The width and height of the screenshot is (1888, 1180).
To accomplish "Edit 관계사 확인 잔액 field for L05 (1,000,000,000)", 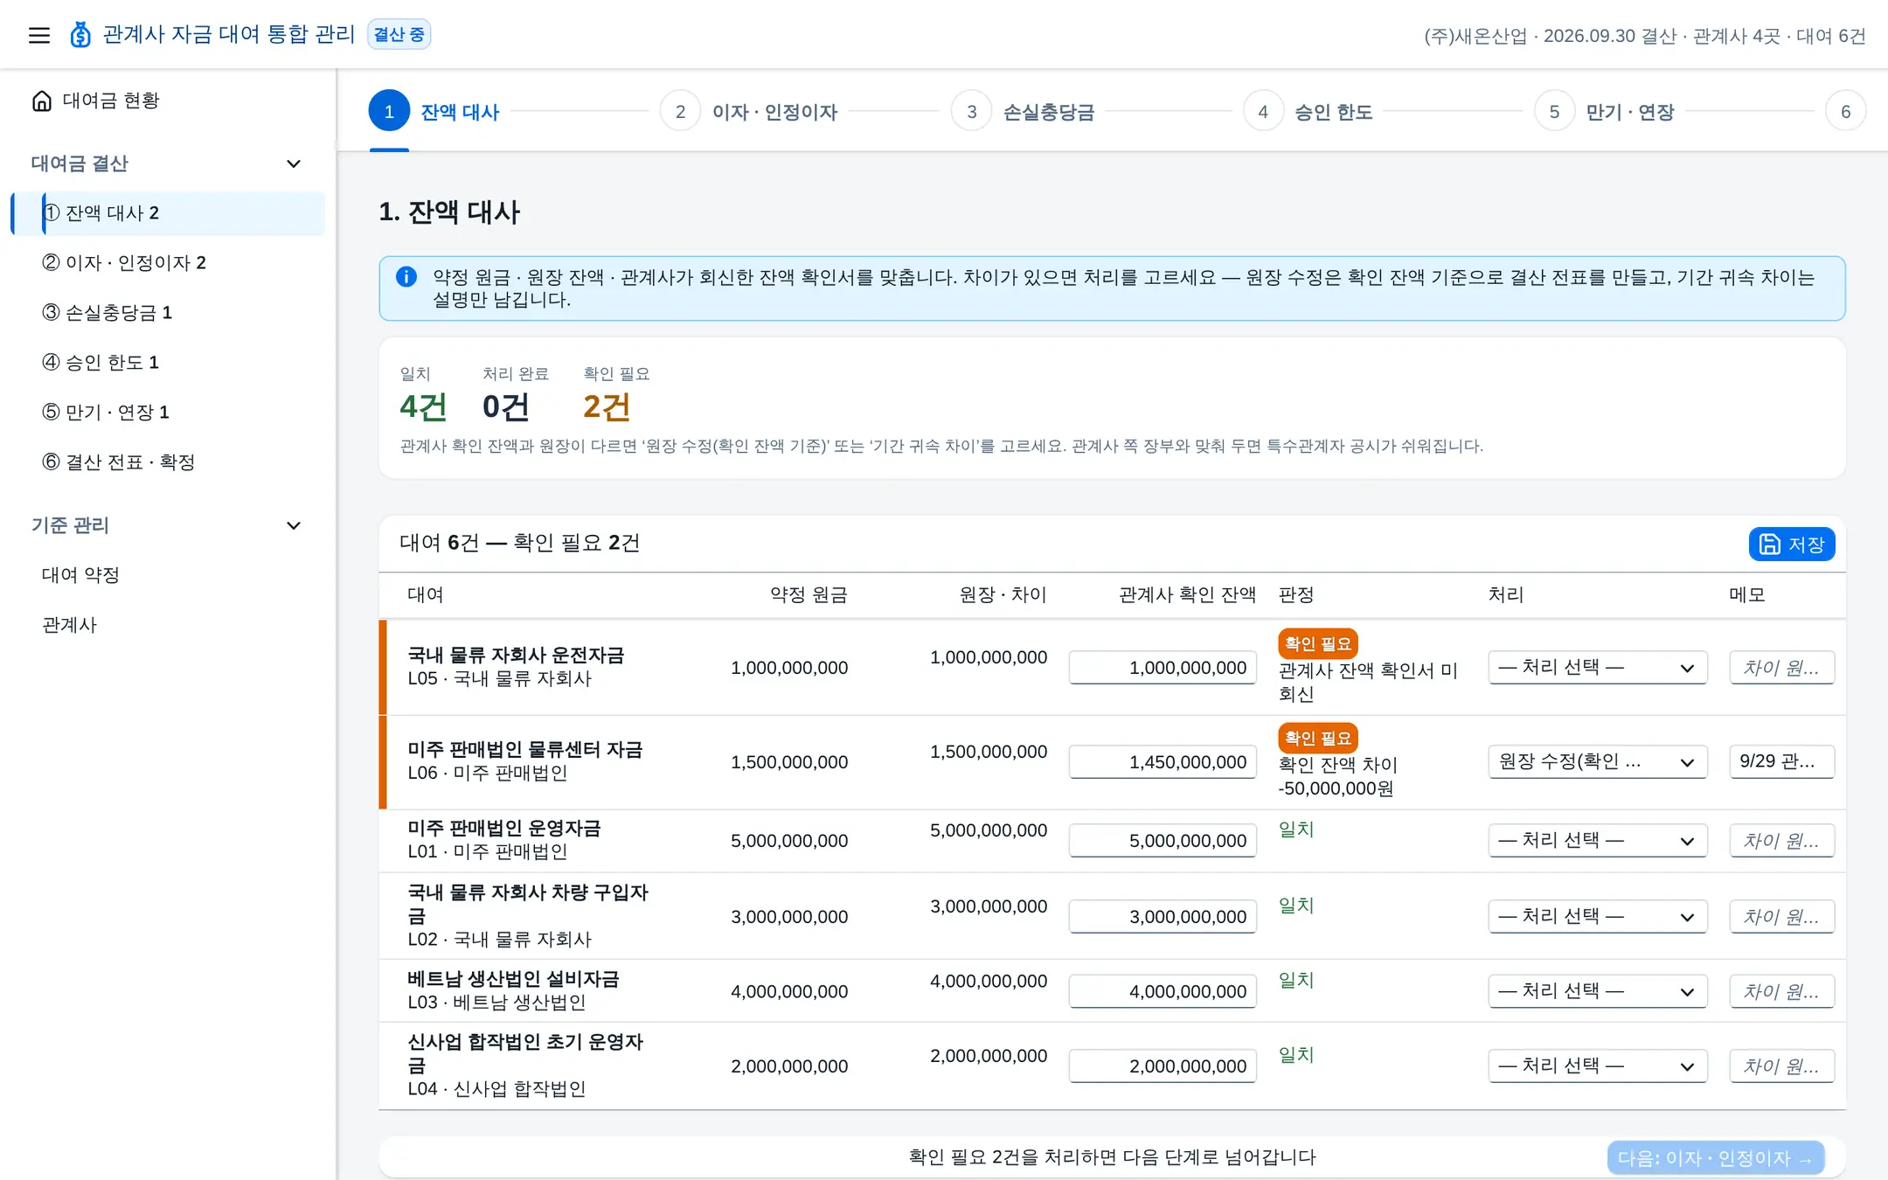I will pos(1163,668).
